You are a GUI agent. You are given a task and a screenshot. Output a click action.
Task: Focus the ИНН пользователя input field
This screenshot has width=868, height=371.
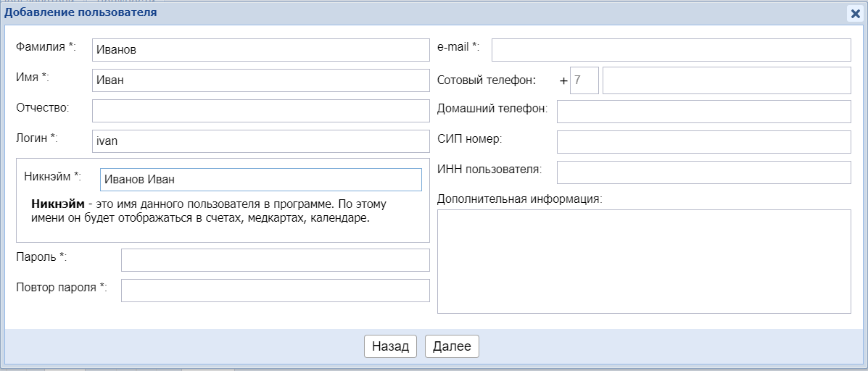coord(703,172)
